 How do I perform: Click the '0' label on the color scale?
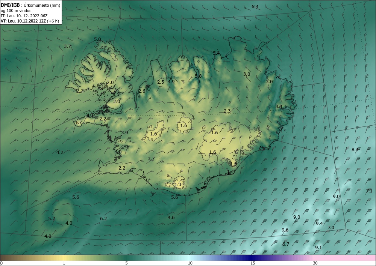pyautogui.click(x=2, y=263)
